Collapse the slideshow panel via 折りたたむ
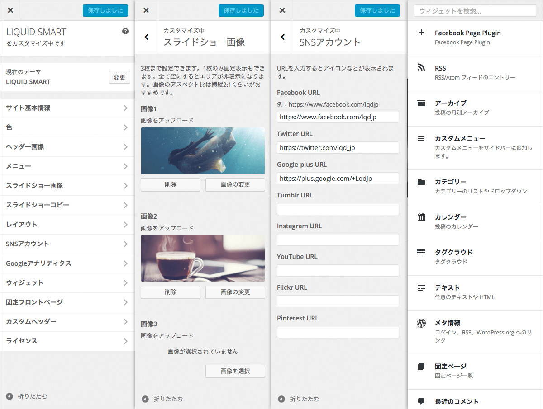 pos(162,399)
